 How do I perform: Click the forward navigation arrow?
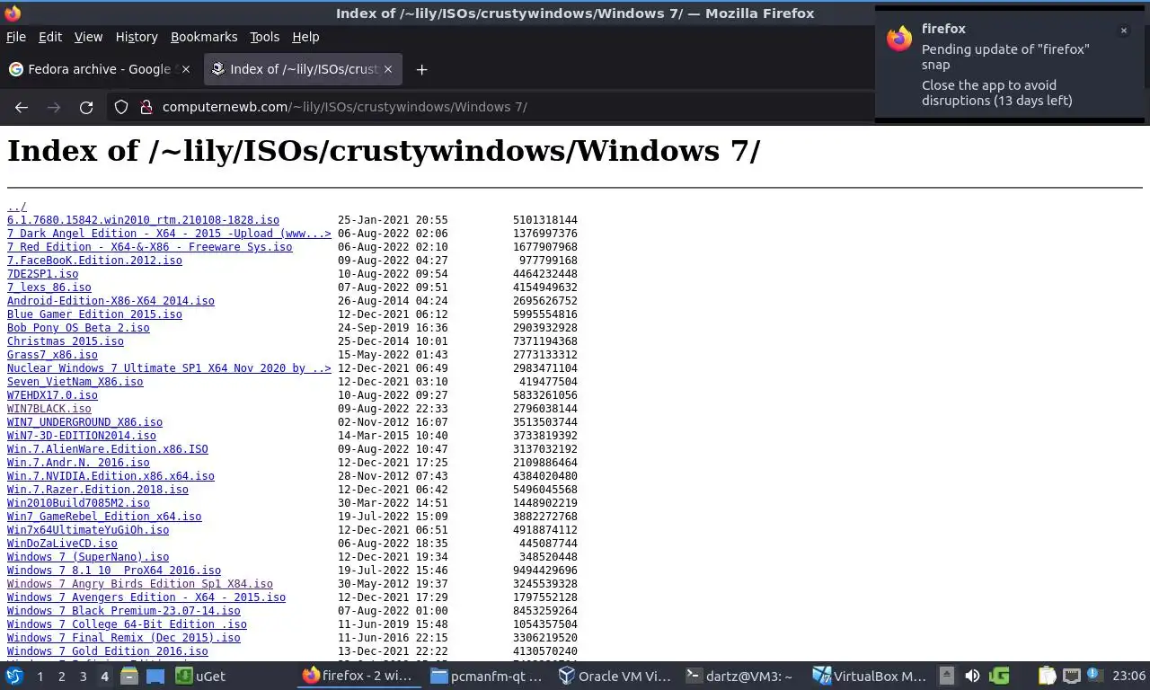click(54, 107)
